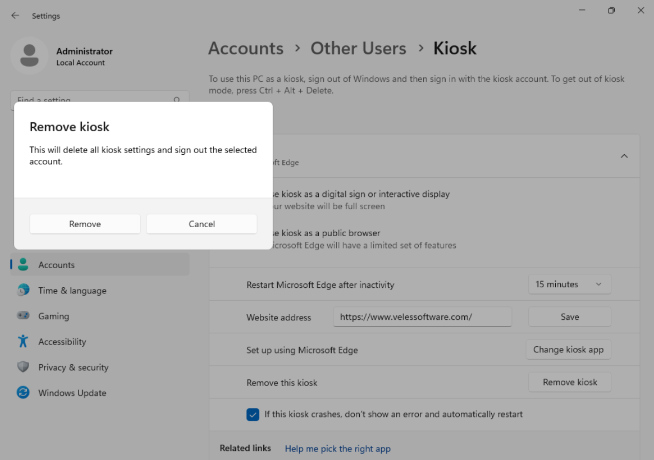Open Accessibility settings

(100, 342)
